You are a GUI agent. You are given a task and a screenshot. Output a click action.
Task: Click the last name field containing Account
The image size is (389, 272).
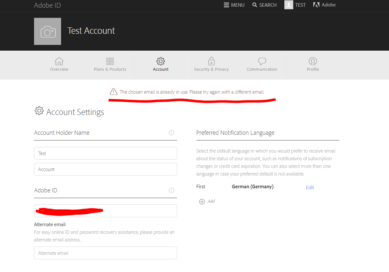[x=105, y=169]
